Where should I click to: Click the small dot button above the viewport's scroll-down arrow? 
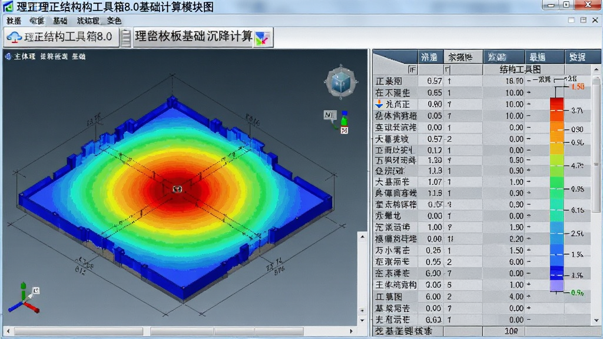362,310
